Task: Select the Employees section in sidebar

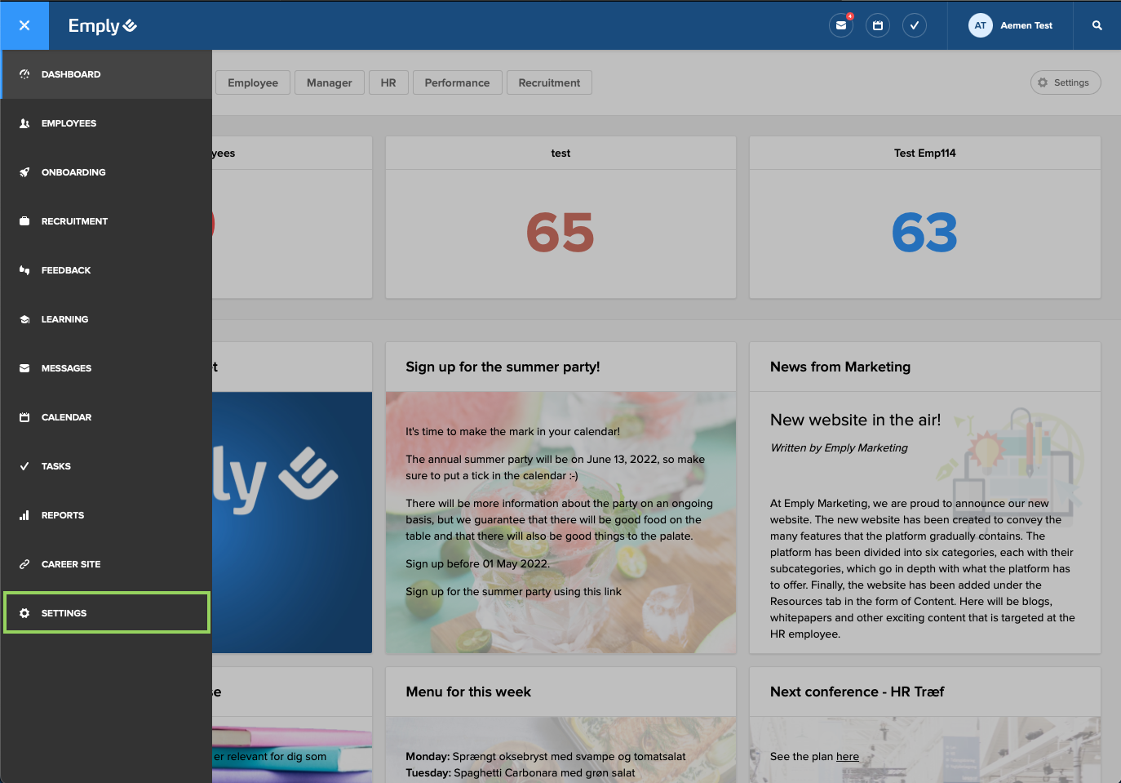Action: click(x=69, y=122)
